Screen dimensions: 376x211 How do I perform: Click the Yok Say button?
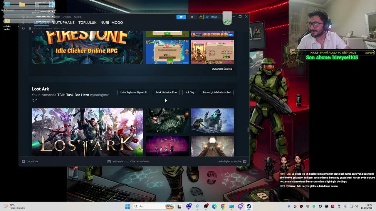tap(190, 92)
